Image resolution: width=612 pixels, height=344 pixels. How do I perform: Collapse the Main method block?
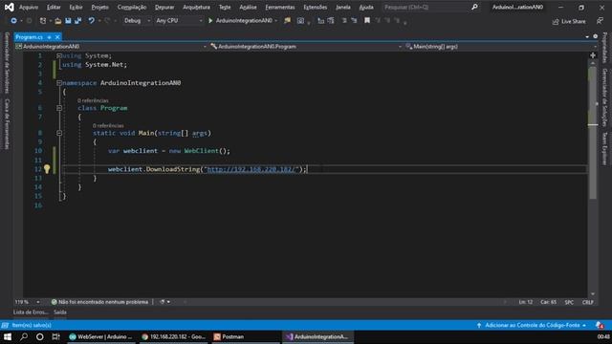[59, 133]
